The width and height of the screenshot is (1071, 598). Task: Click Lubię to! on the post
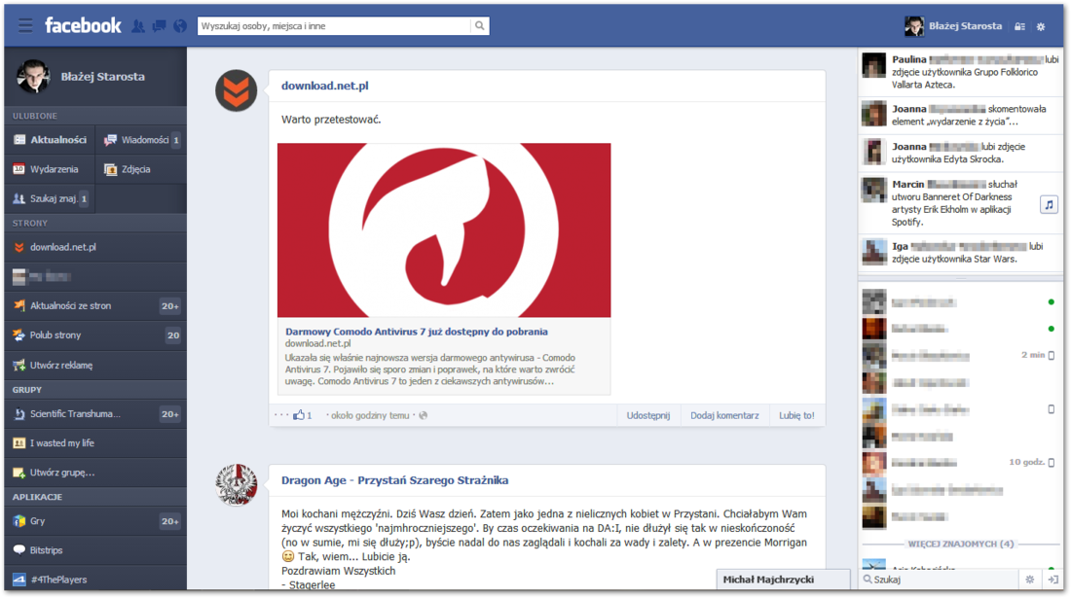tap(796, 415)
